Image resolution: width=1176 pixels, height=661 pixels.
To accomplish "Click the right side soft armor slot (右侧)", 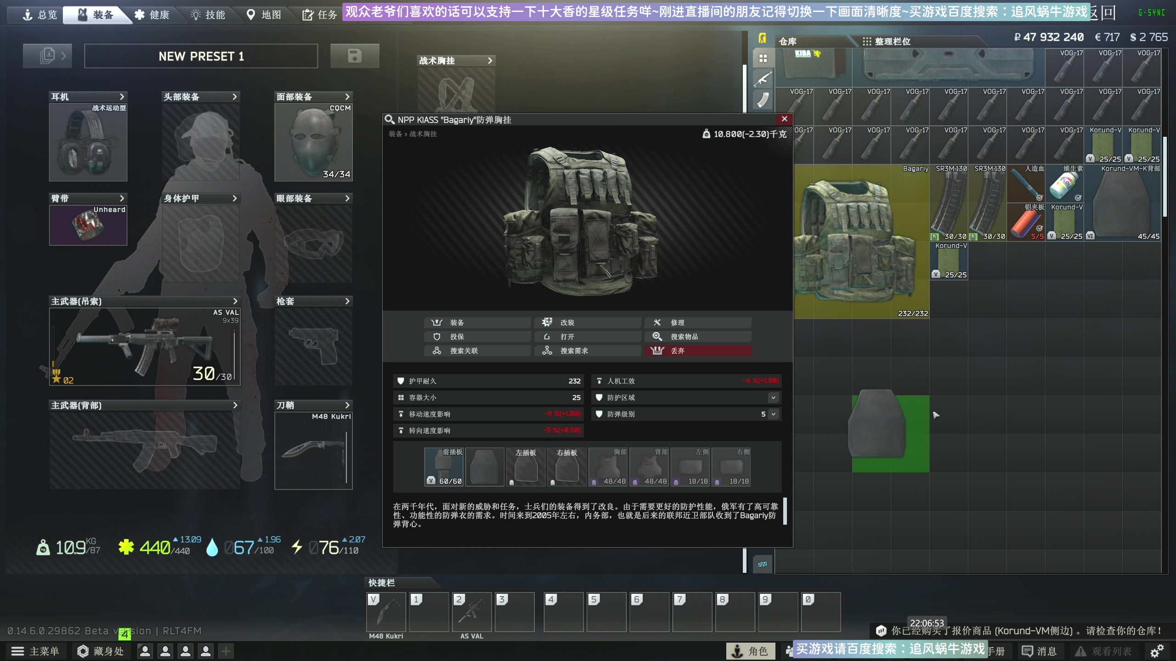I will pos(731,467).
